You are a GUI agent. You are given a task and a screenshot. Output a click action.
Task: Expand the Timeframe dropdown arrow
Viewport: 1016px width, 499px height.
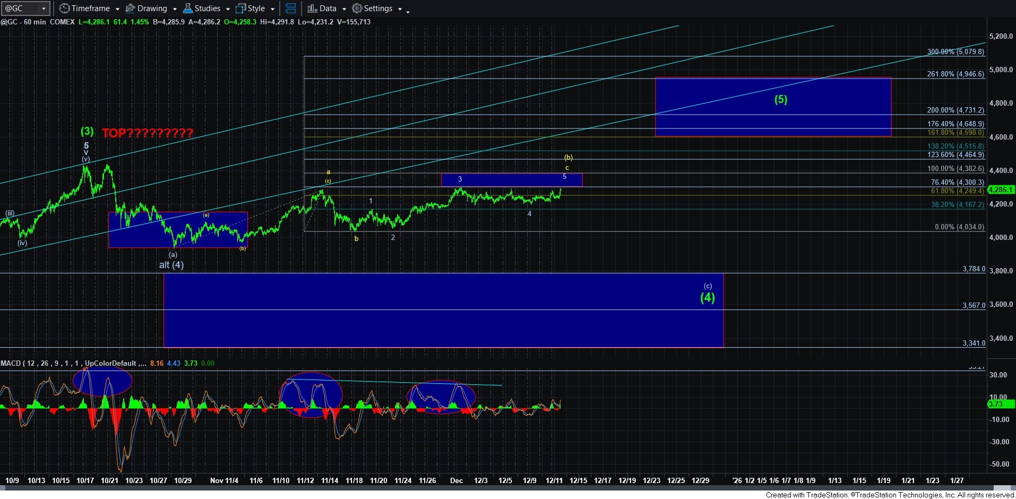(x=117, y=9)
